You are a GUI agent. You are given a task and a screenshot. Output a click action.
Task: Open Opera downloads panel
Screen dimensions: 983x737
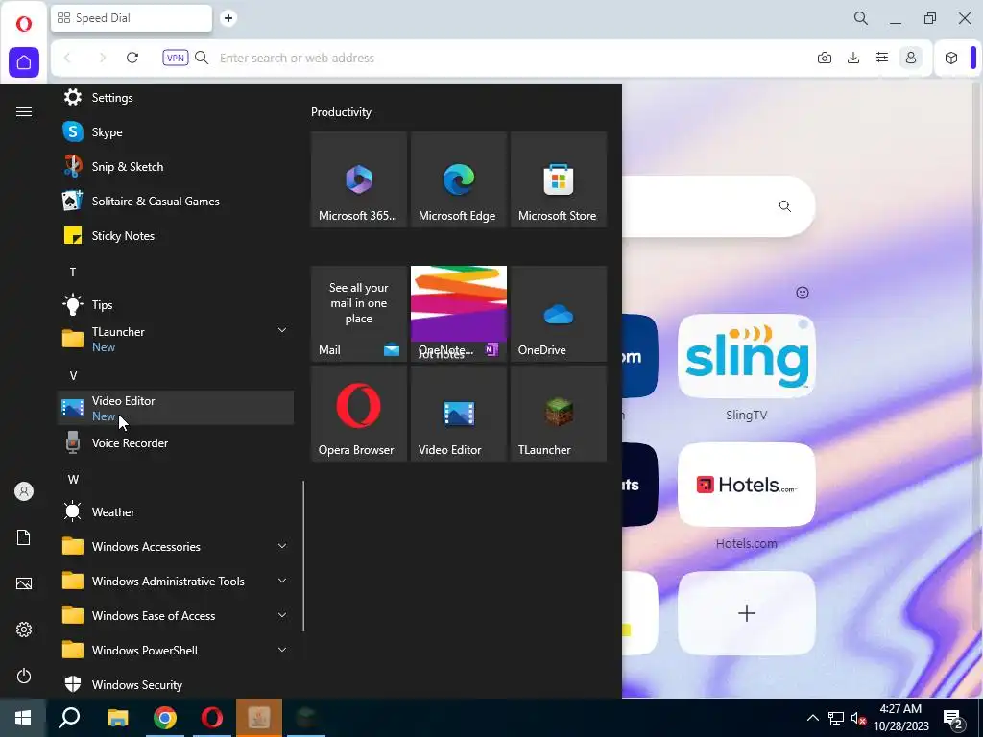tap(853, 58)
